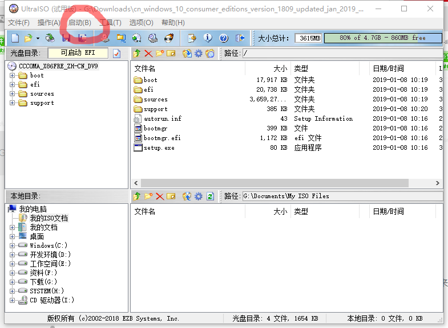Viewport: 448px width, 328px height.
Task: Click gear icon in local pane toolbar
Action: click(198, 196)
